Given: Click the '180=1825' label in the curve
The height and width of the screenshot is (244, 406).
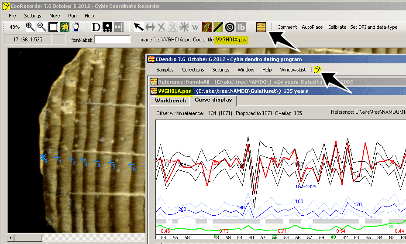Looking at the screenshot, I should [x=306, y=186].
